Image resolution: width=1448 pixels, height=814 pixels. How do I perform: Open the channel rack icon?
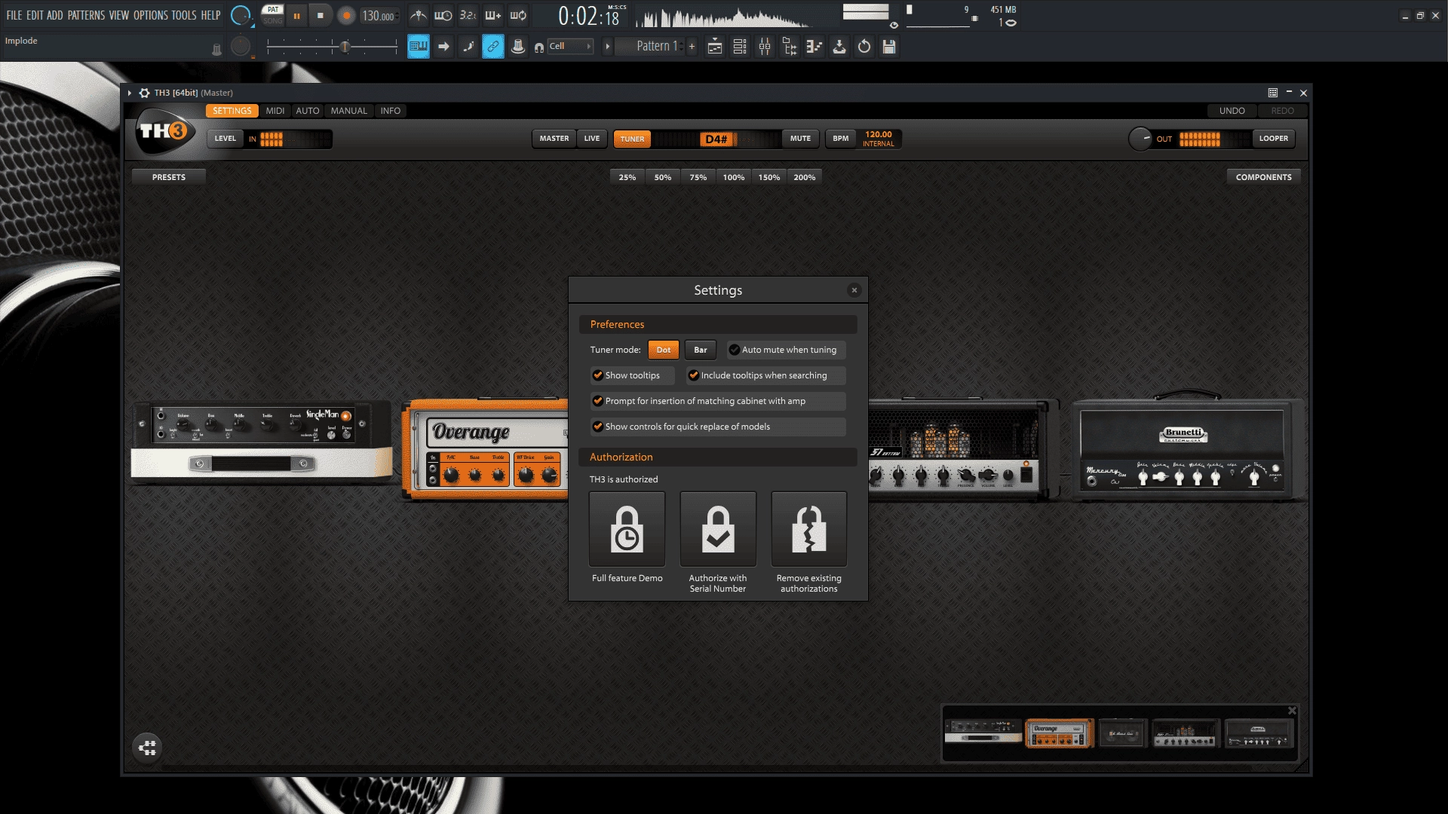(740, 47)
